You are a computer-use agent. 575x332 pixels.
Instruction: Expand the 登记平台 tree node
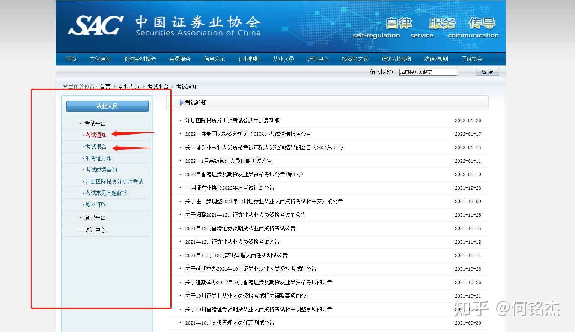pyautogui.click(x=80, y=217)
